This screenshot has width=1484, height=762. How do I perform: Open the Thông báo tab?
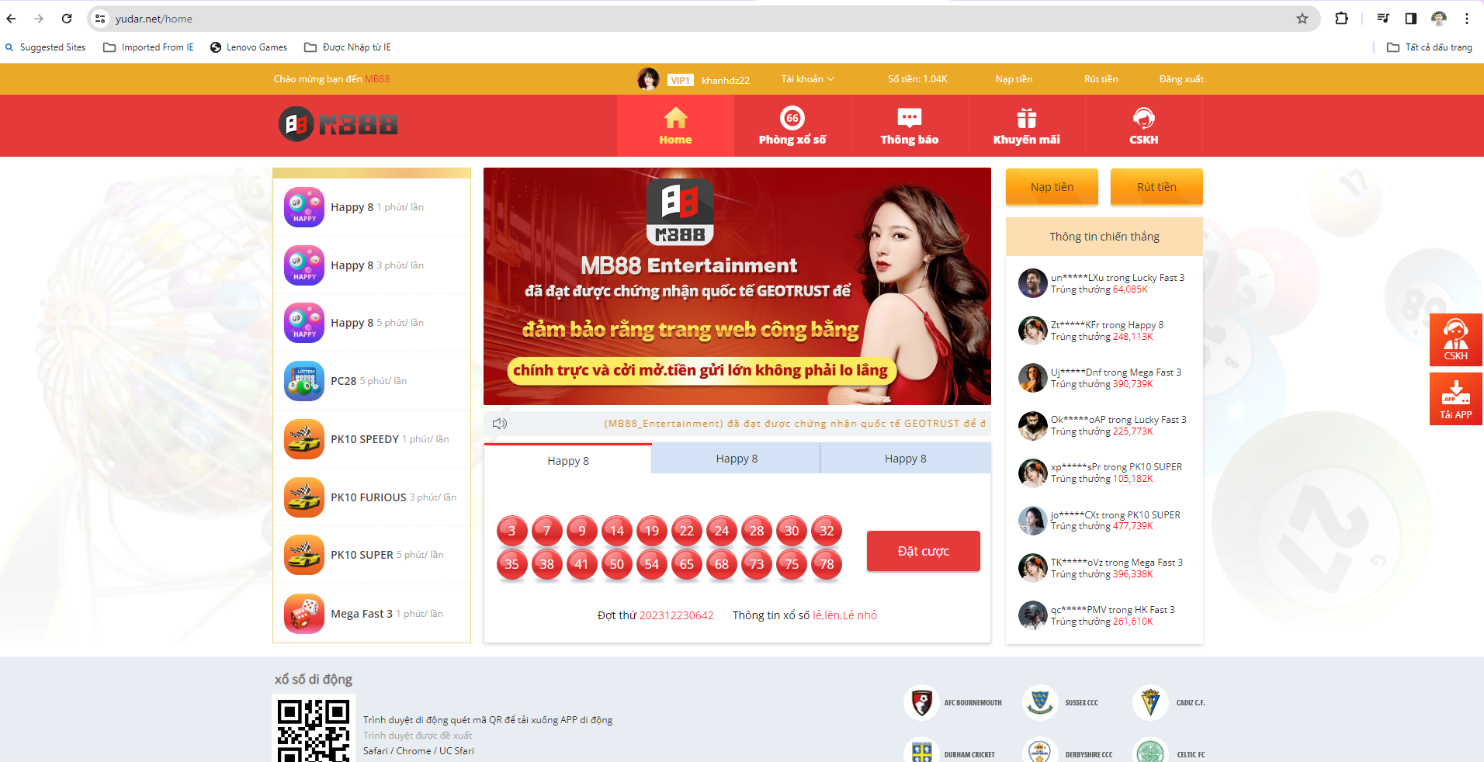(910, 126)
